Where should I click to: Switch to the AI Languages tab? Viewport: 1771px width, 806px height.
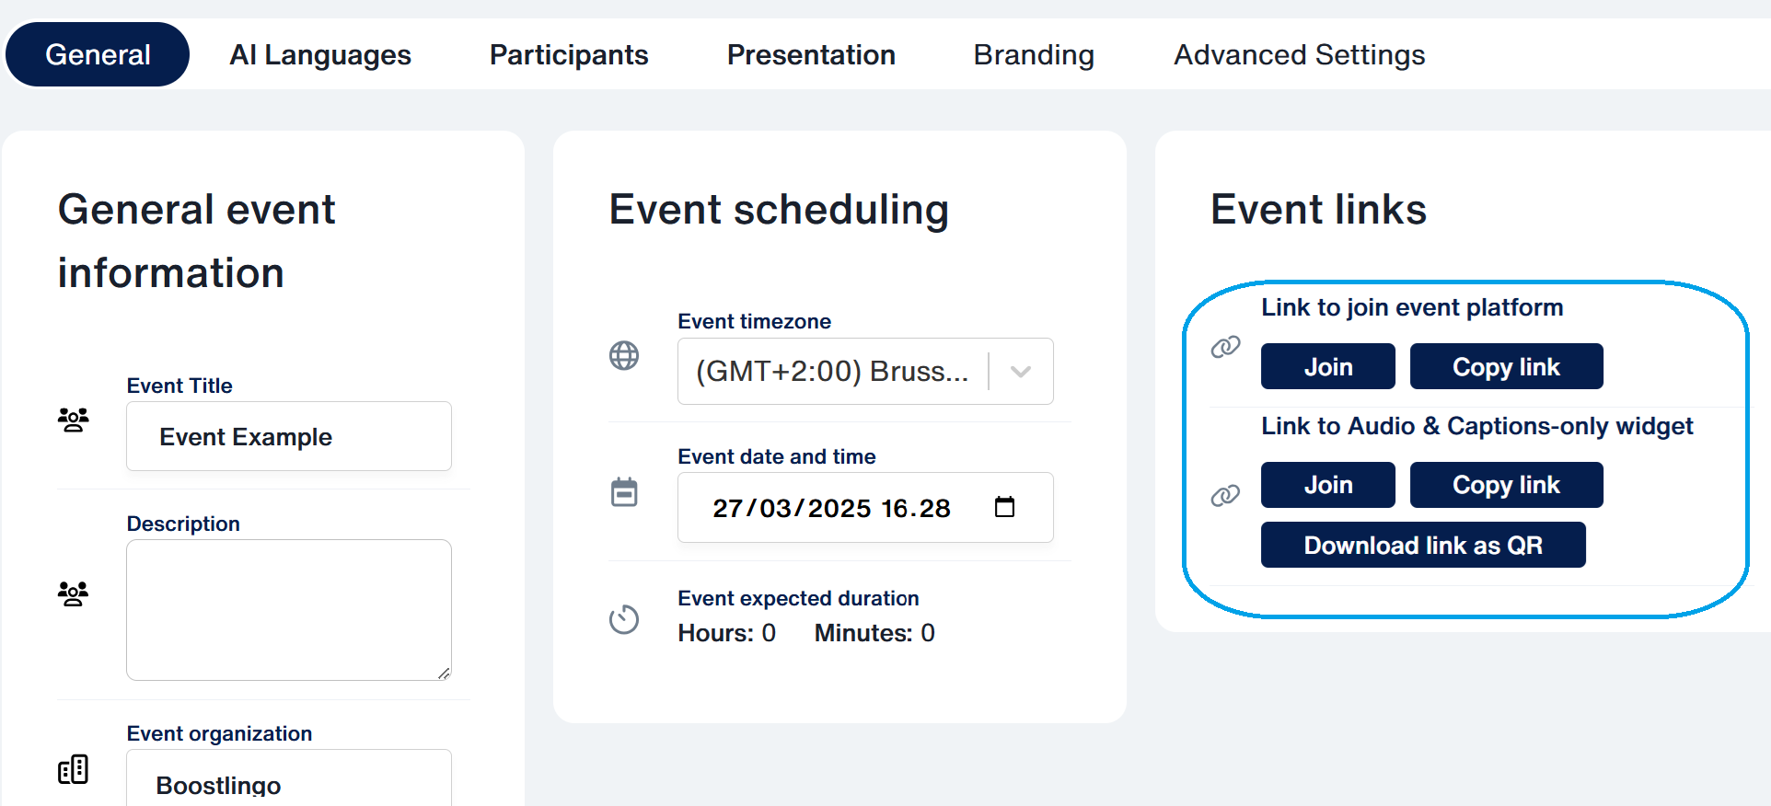(x=319, y=54)
